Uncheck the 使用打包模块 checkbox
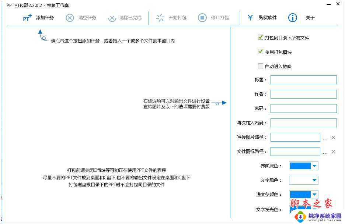This screenshot has width=345, height=224. tap(261, 51)
